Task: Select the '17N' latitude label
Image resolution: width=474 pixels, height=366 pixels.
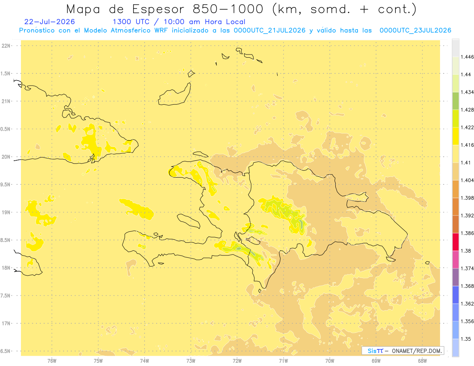Action: pos(6,323)
